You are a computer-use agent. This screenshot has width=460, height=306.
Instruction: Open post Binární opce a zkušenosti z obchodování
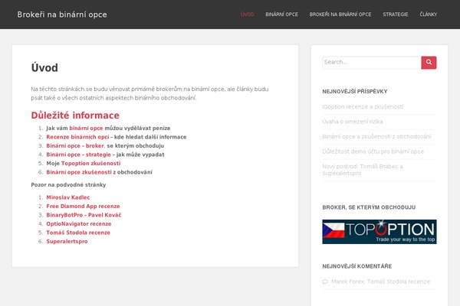[376, 136]
